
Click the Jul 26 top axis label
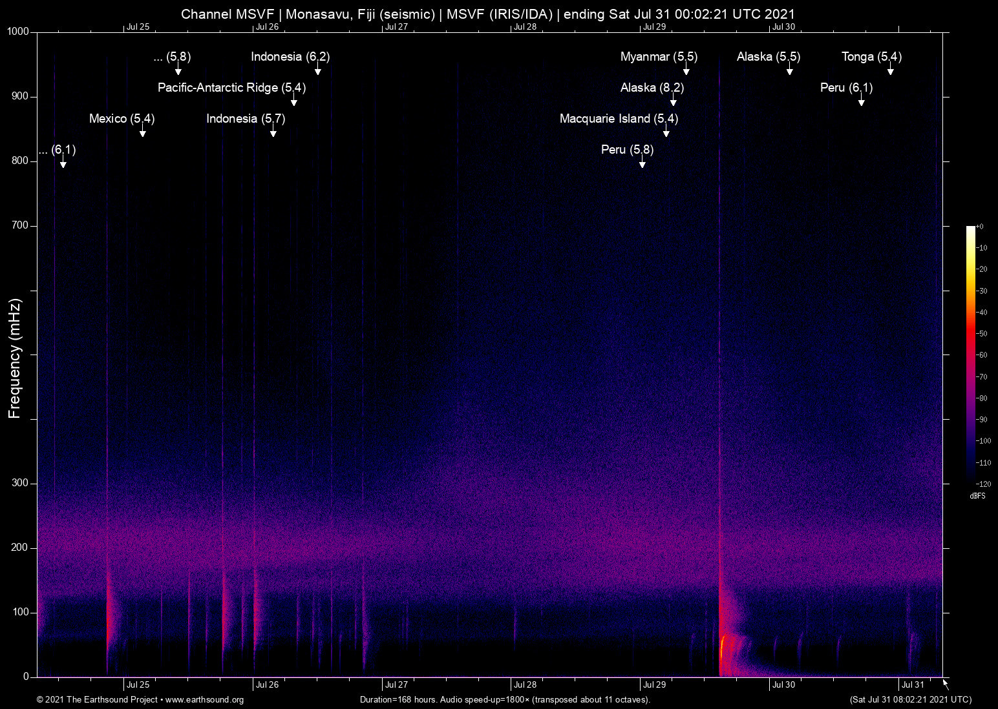267,27
